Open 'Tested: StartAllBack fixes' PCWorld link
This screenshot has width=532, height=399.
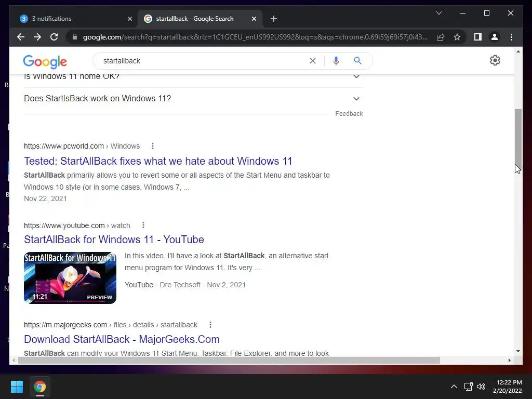click(x=158, y=161)
